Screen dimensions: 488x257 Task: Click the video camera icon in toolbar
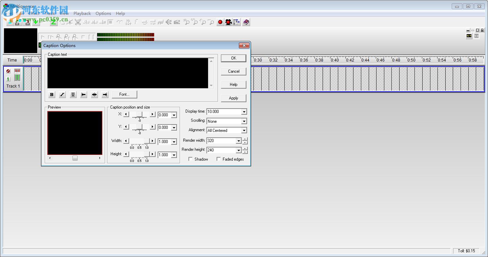(228, 22)
